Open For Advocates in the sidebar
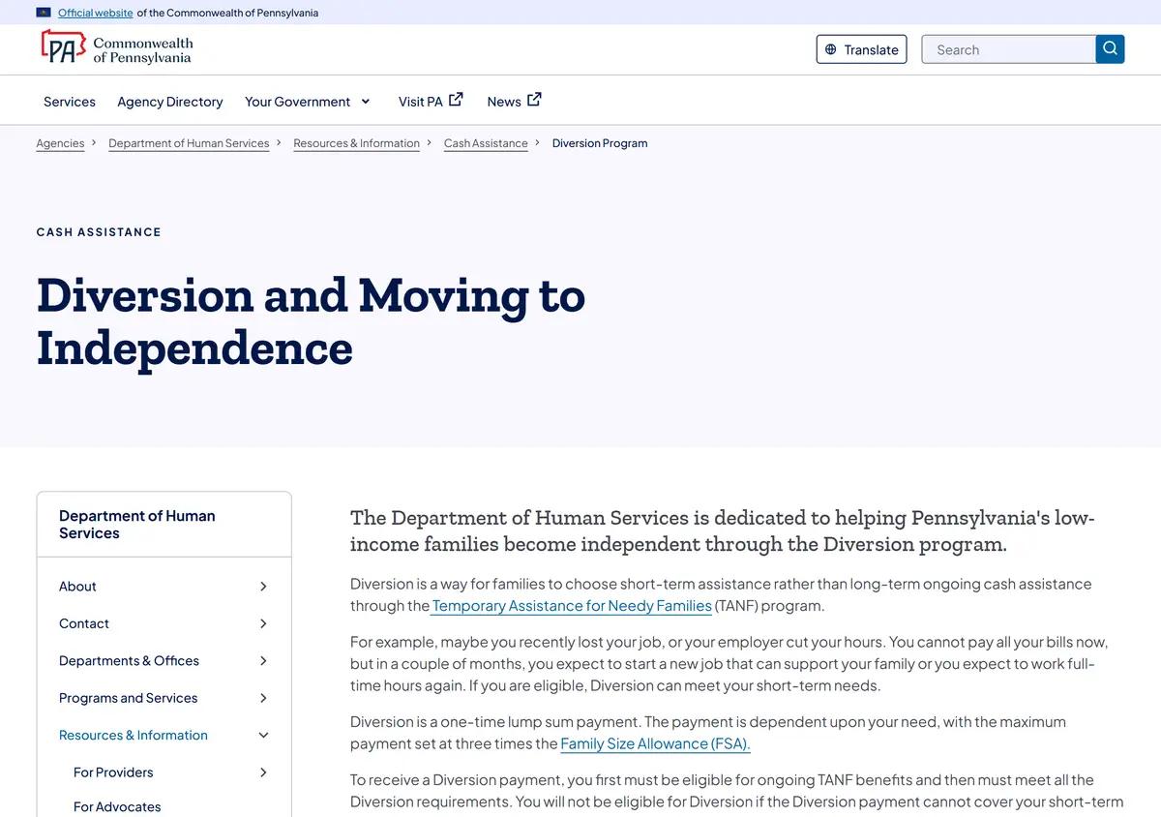Screen dimensions: 1161x817 [117, 806]
